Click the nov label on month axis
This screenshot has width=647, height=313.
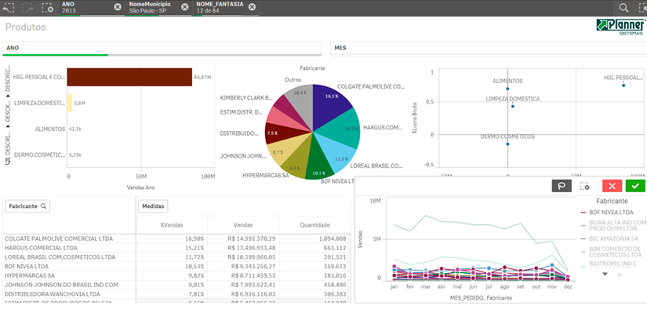coord(551,286)
